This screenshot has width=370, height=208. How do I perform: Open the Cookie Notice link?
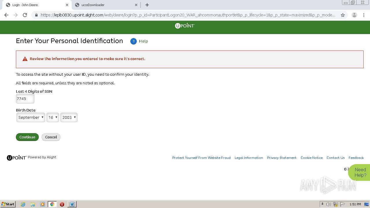[312, 158]
